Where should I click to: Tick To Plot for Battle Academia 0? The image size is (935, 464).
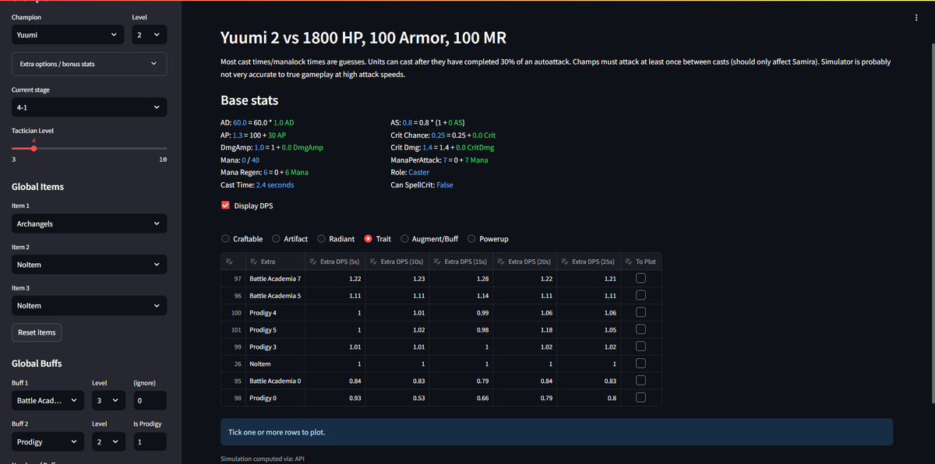click(640, 381)
